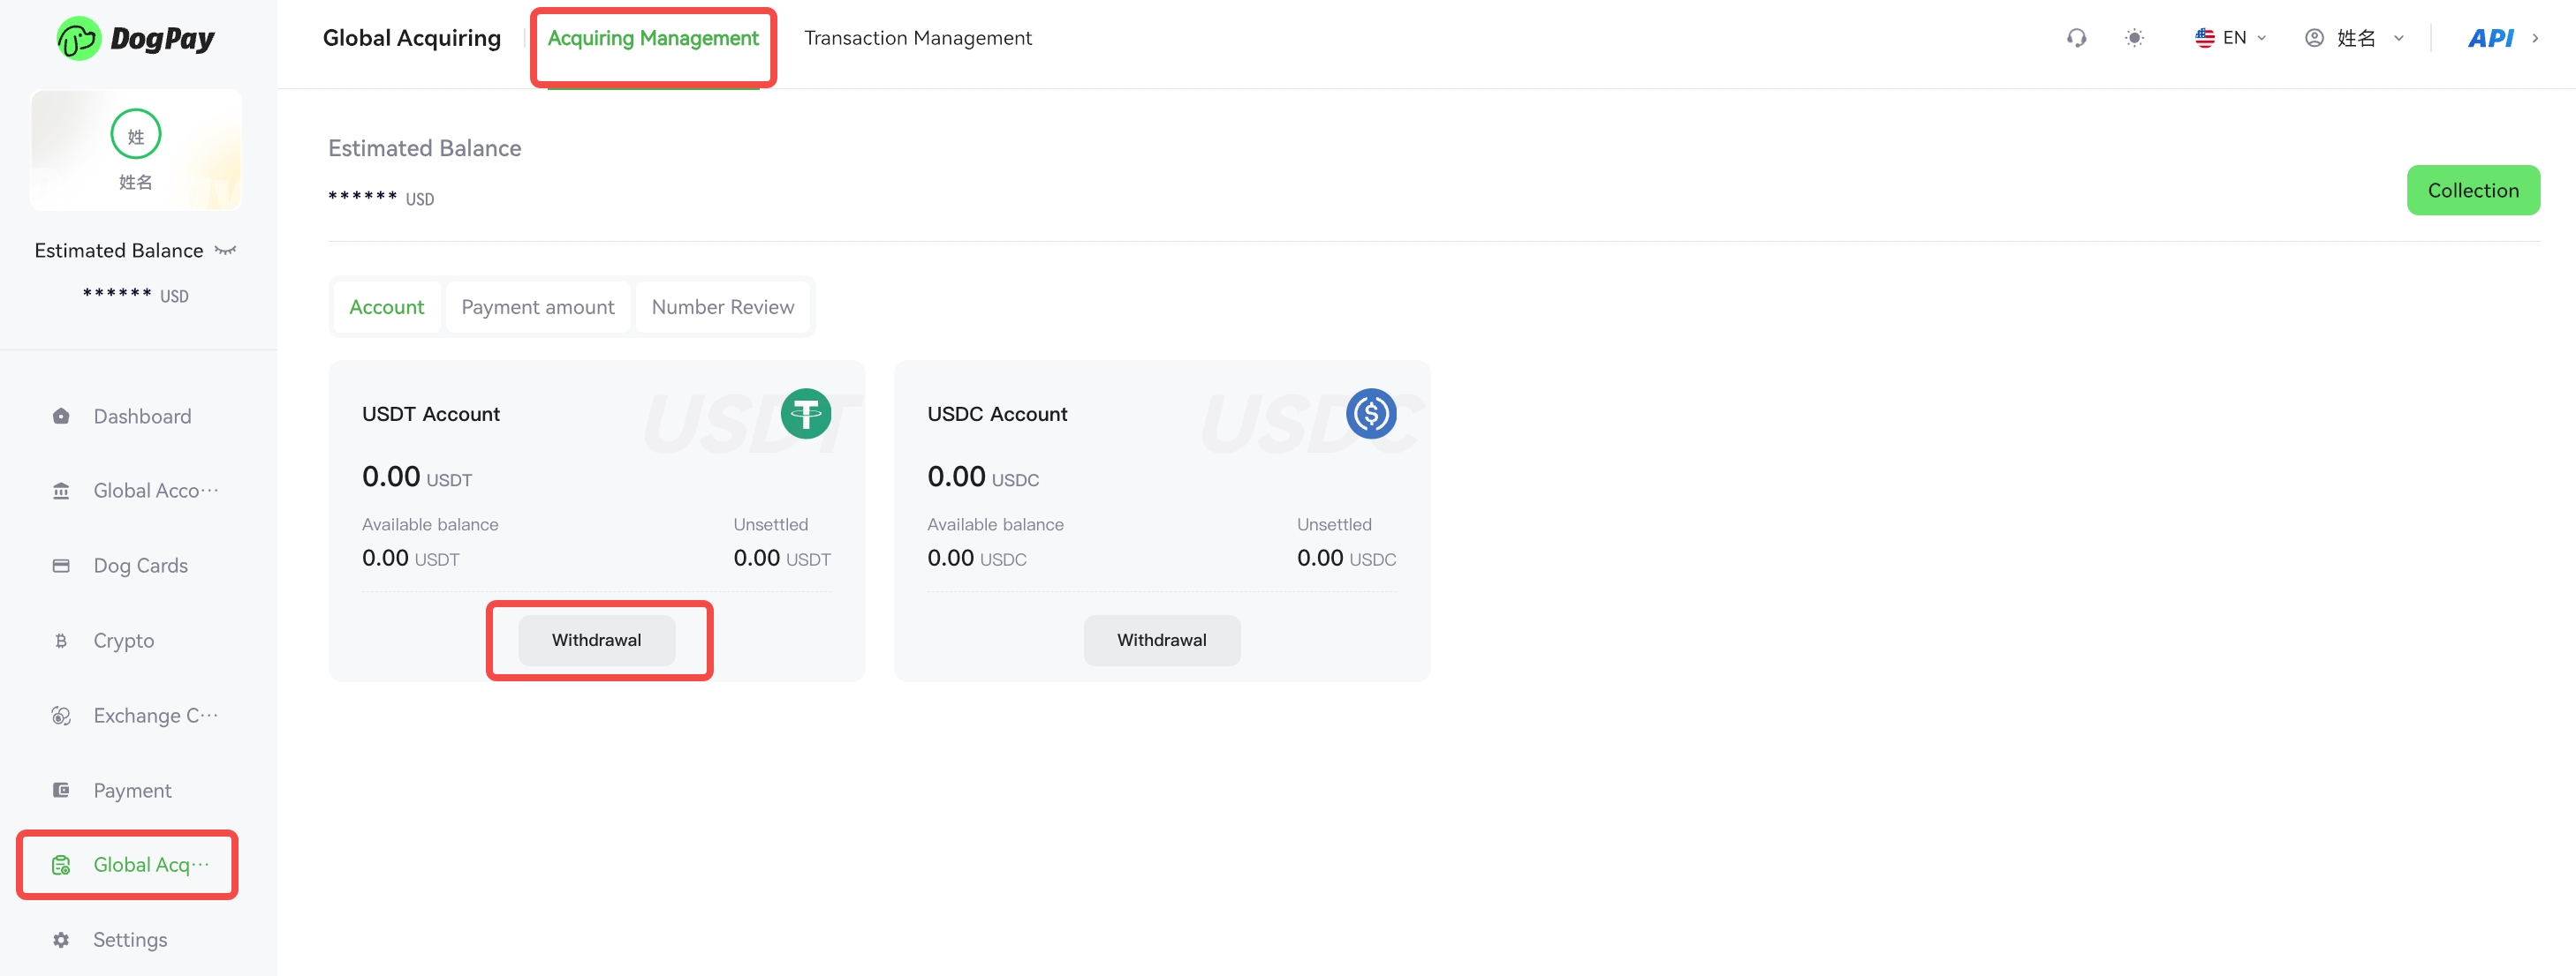Switch to Transaction Management tab

918,38
